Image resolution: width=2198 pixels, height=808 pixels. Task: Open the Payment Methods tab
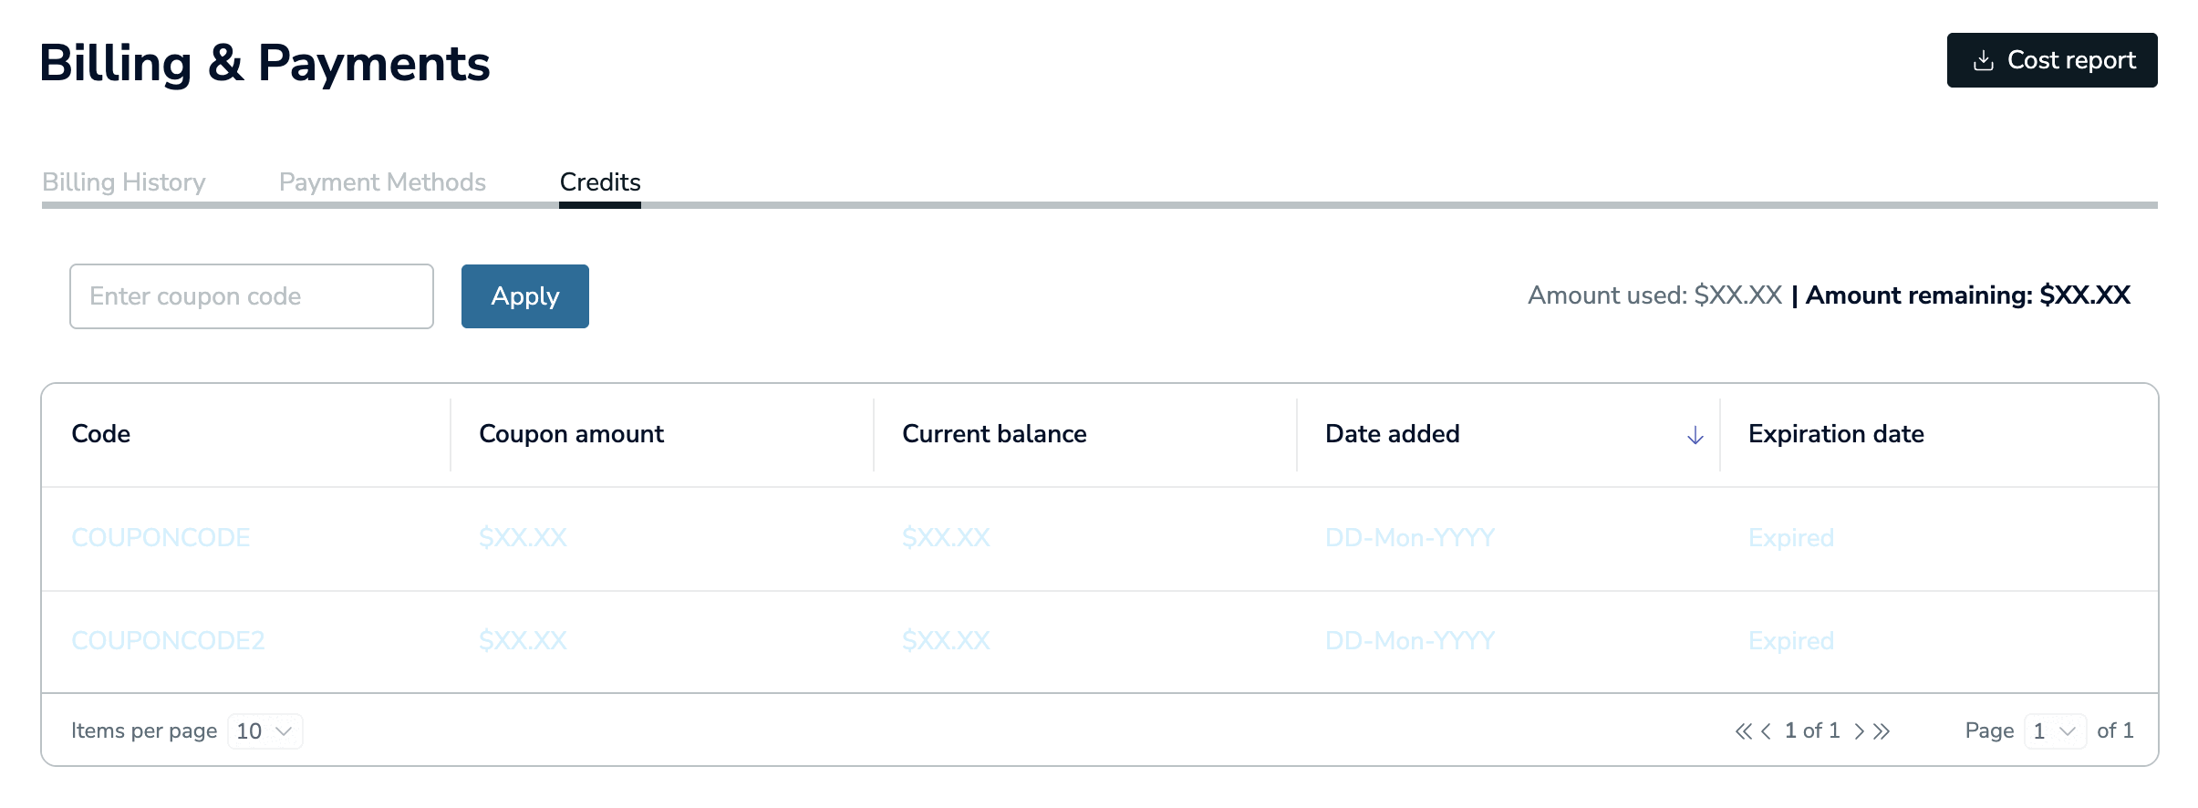[382, 182]
